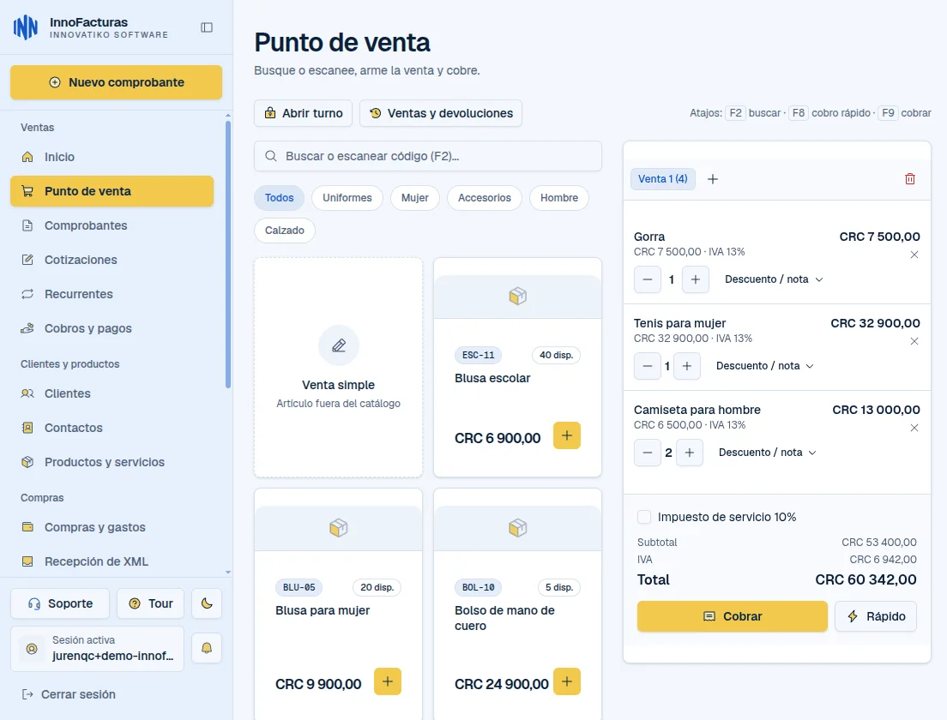Screen dimensions: 947x720
Task: Remove Camiseta para hombre from cart
Action: (914, 428)
